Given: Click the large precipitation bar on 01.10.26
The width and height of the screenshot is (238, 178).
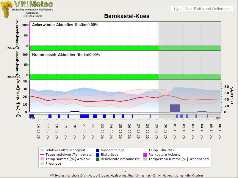Looking at the screenshot, I should tap(175, 108).
